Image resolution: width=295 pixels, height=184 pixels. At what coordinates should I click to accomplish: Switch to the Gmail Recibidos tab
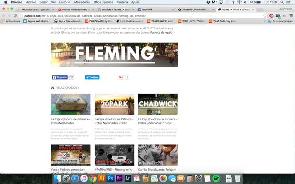(36, 9)
